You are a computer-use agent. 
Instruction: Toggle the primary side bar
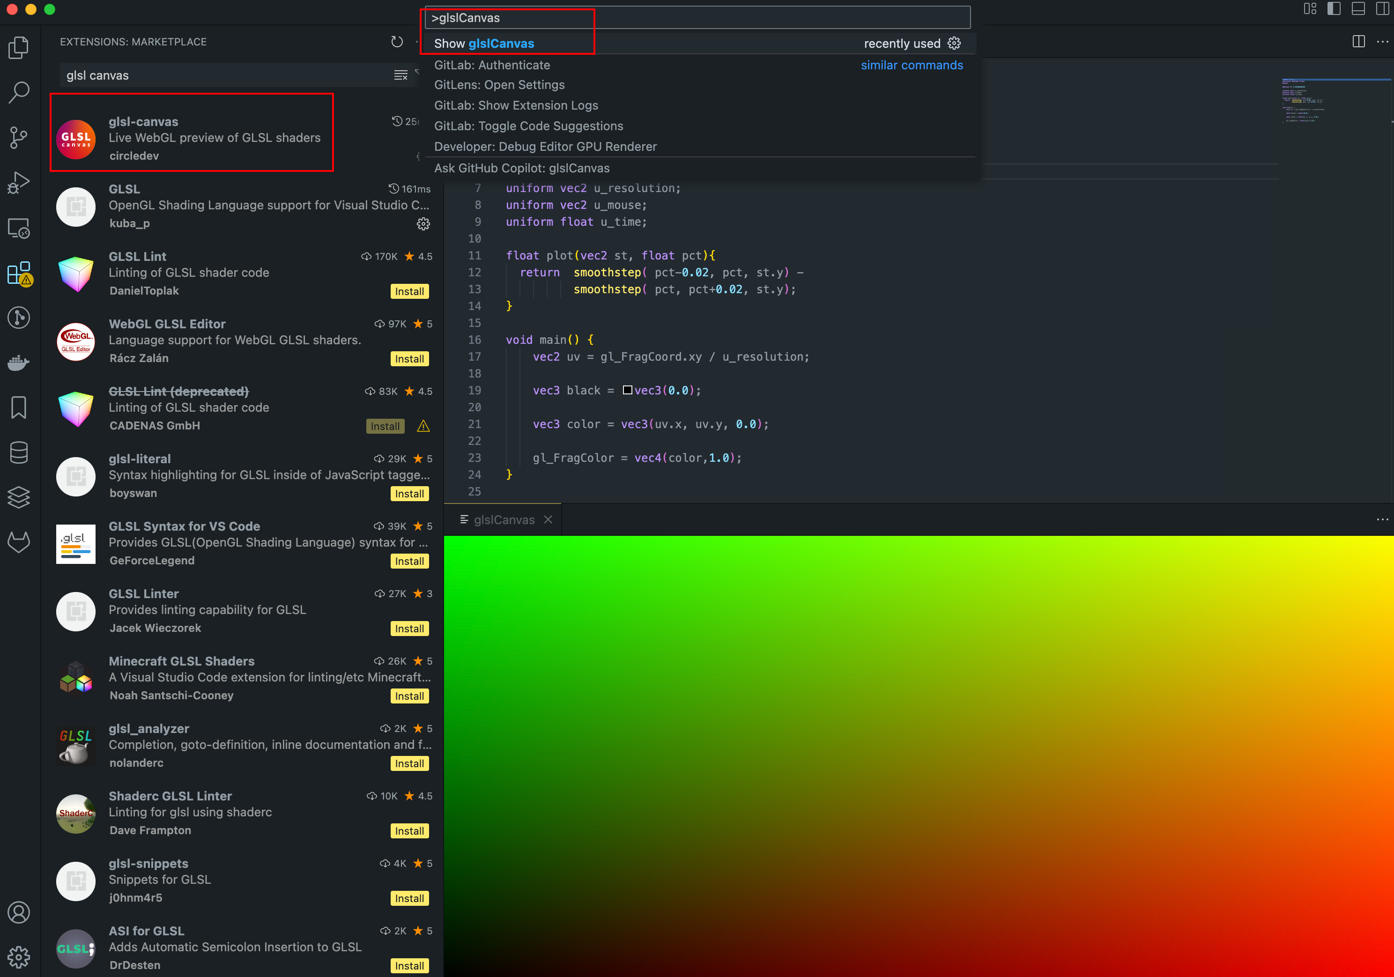(1334, 8)
